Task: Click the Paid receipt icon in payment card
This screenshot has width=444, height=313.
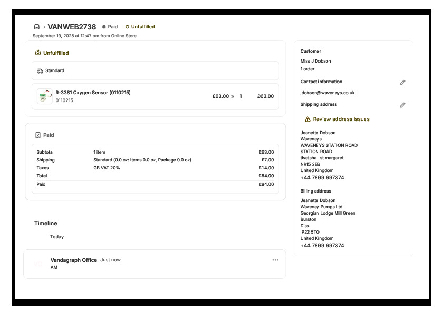Action: (x=38, y=135)
